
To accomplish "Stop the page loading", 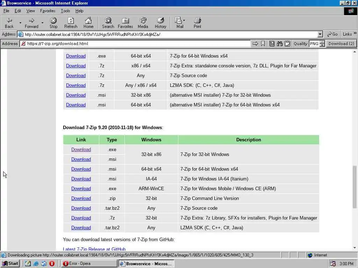I will 53,23.
